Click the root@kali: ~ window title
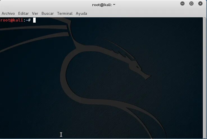This screenshot has height=139, width=207. 104,5
